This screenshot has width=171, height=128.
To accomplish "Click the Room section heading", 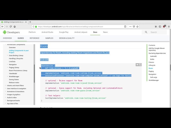I will [44, 46].
